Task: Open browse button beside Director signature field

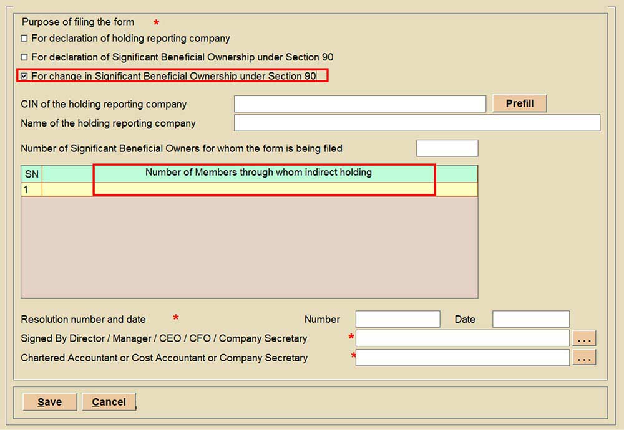Action: pyautogui.click(x=584, y=338)
